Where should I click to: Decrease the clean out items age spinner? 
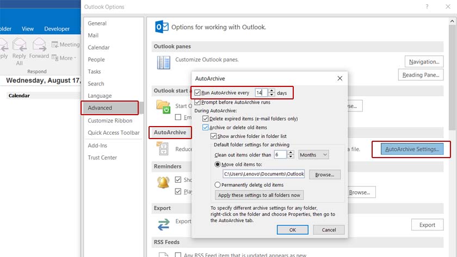[x=291, y=156]
